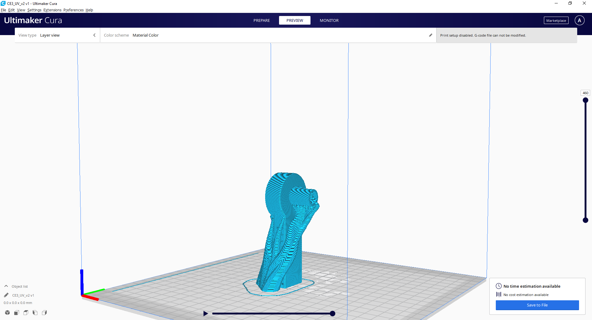Click the layer number 460 field
Image resolution: width=592 pixels, height=320 pixels.
pyautogui.click(x=586, y=93)
